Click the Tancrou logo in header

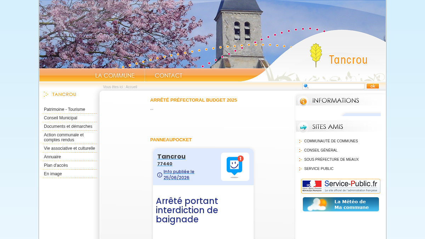click(339, 56)
